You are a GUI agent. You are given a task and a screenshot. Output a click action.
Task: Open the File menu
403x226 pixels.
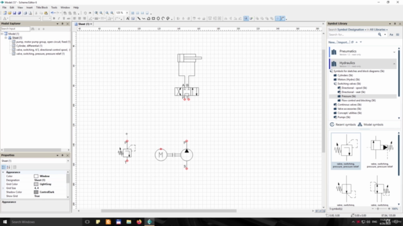pyautogui.click(x=4, y=8)
